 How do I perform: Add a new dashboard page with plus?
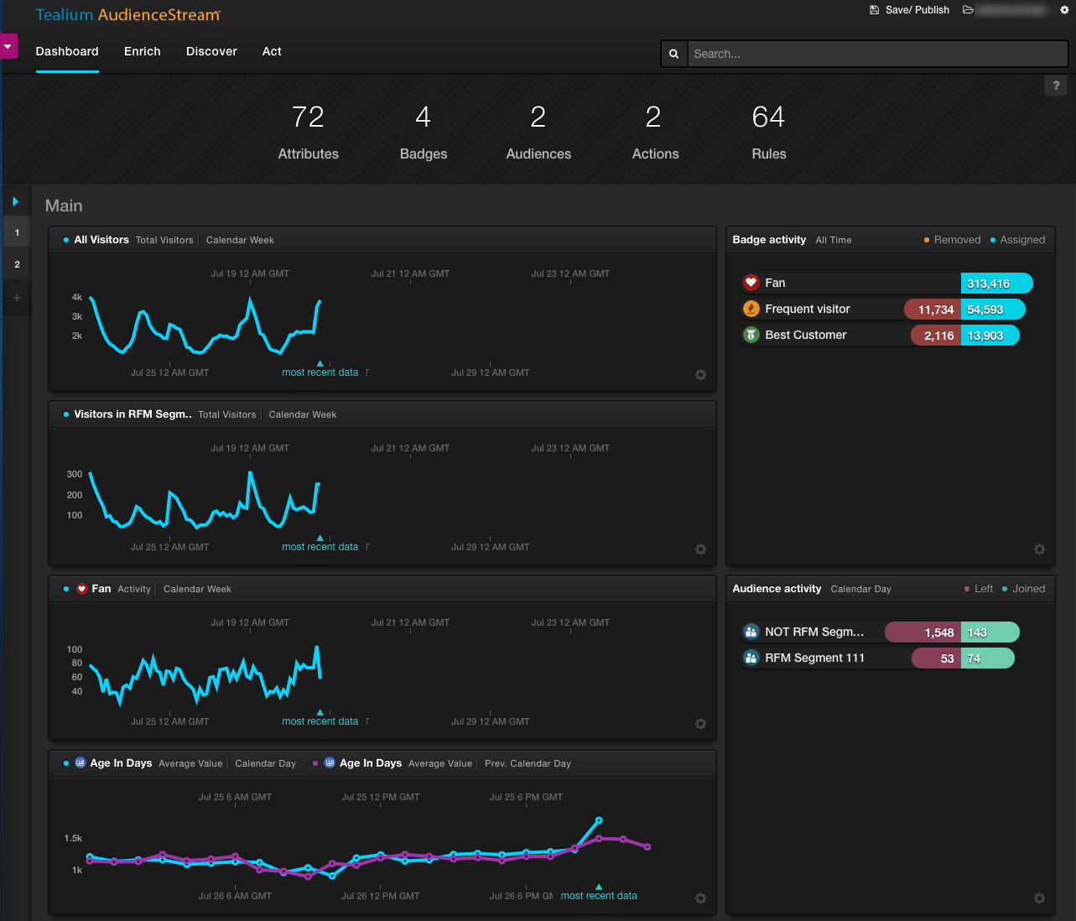(17, 298)
